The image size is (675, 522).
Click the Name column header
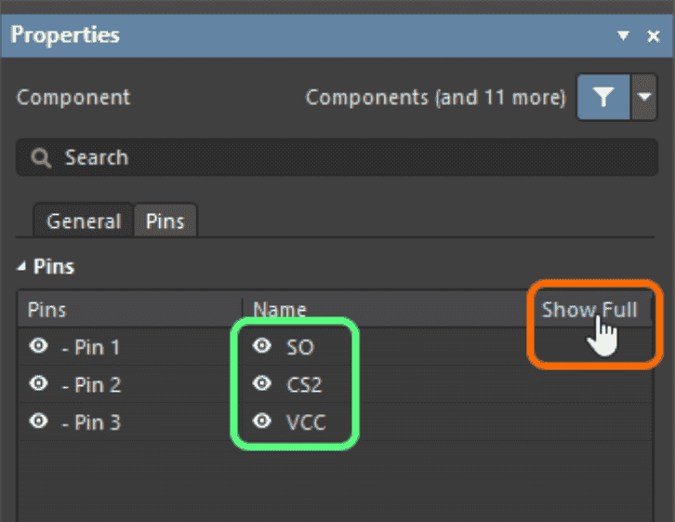click(x=280, y=310)
